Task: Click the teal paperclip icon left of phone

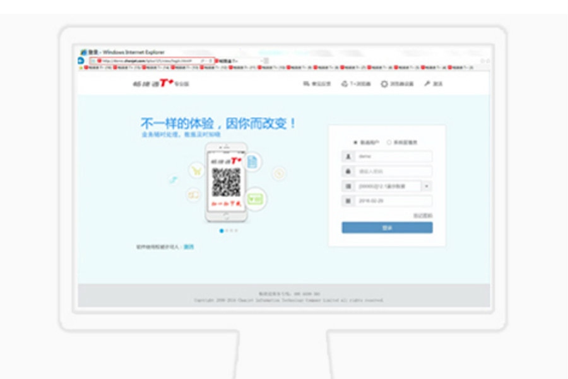Action: 174,179
